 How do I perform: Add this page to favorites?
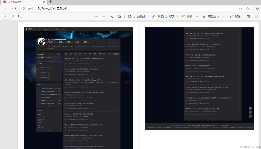click(248, 8)
